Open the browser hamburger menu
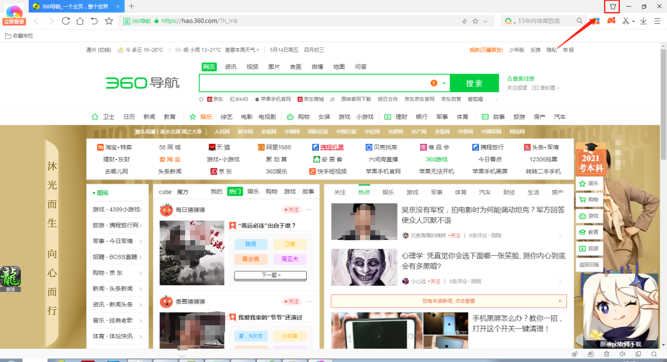This screenshot has width=667, height=362. click(658, 21)
